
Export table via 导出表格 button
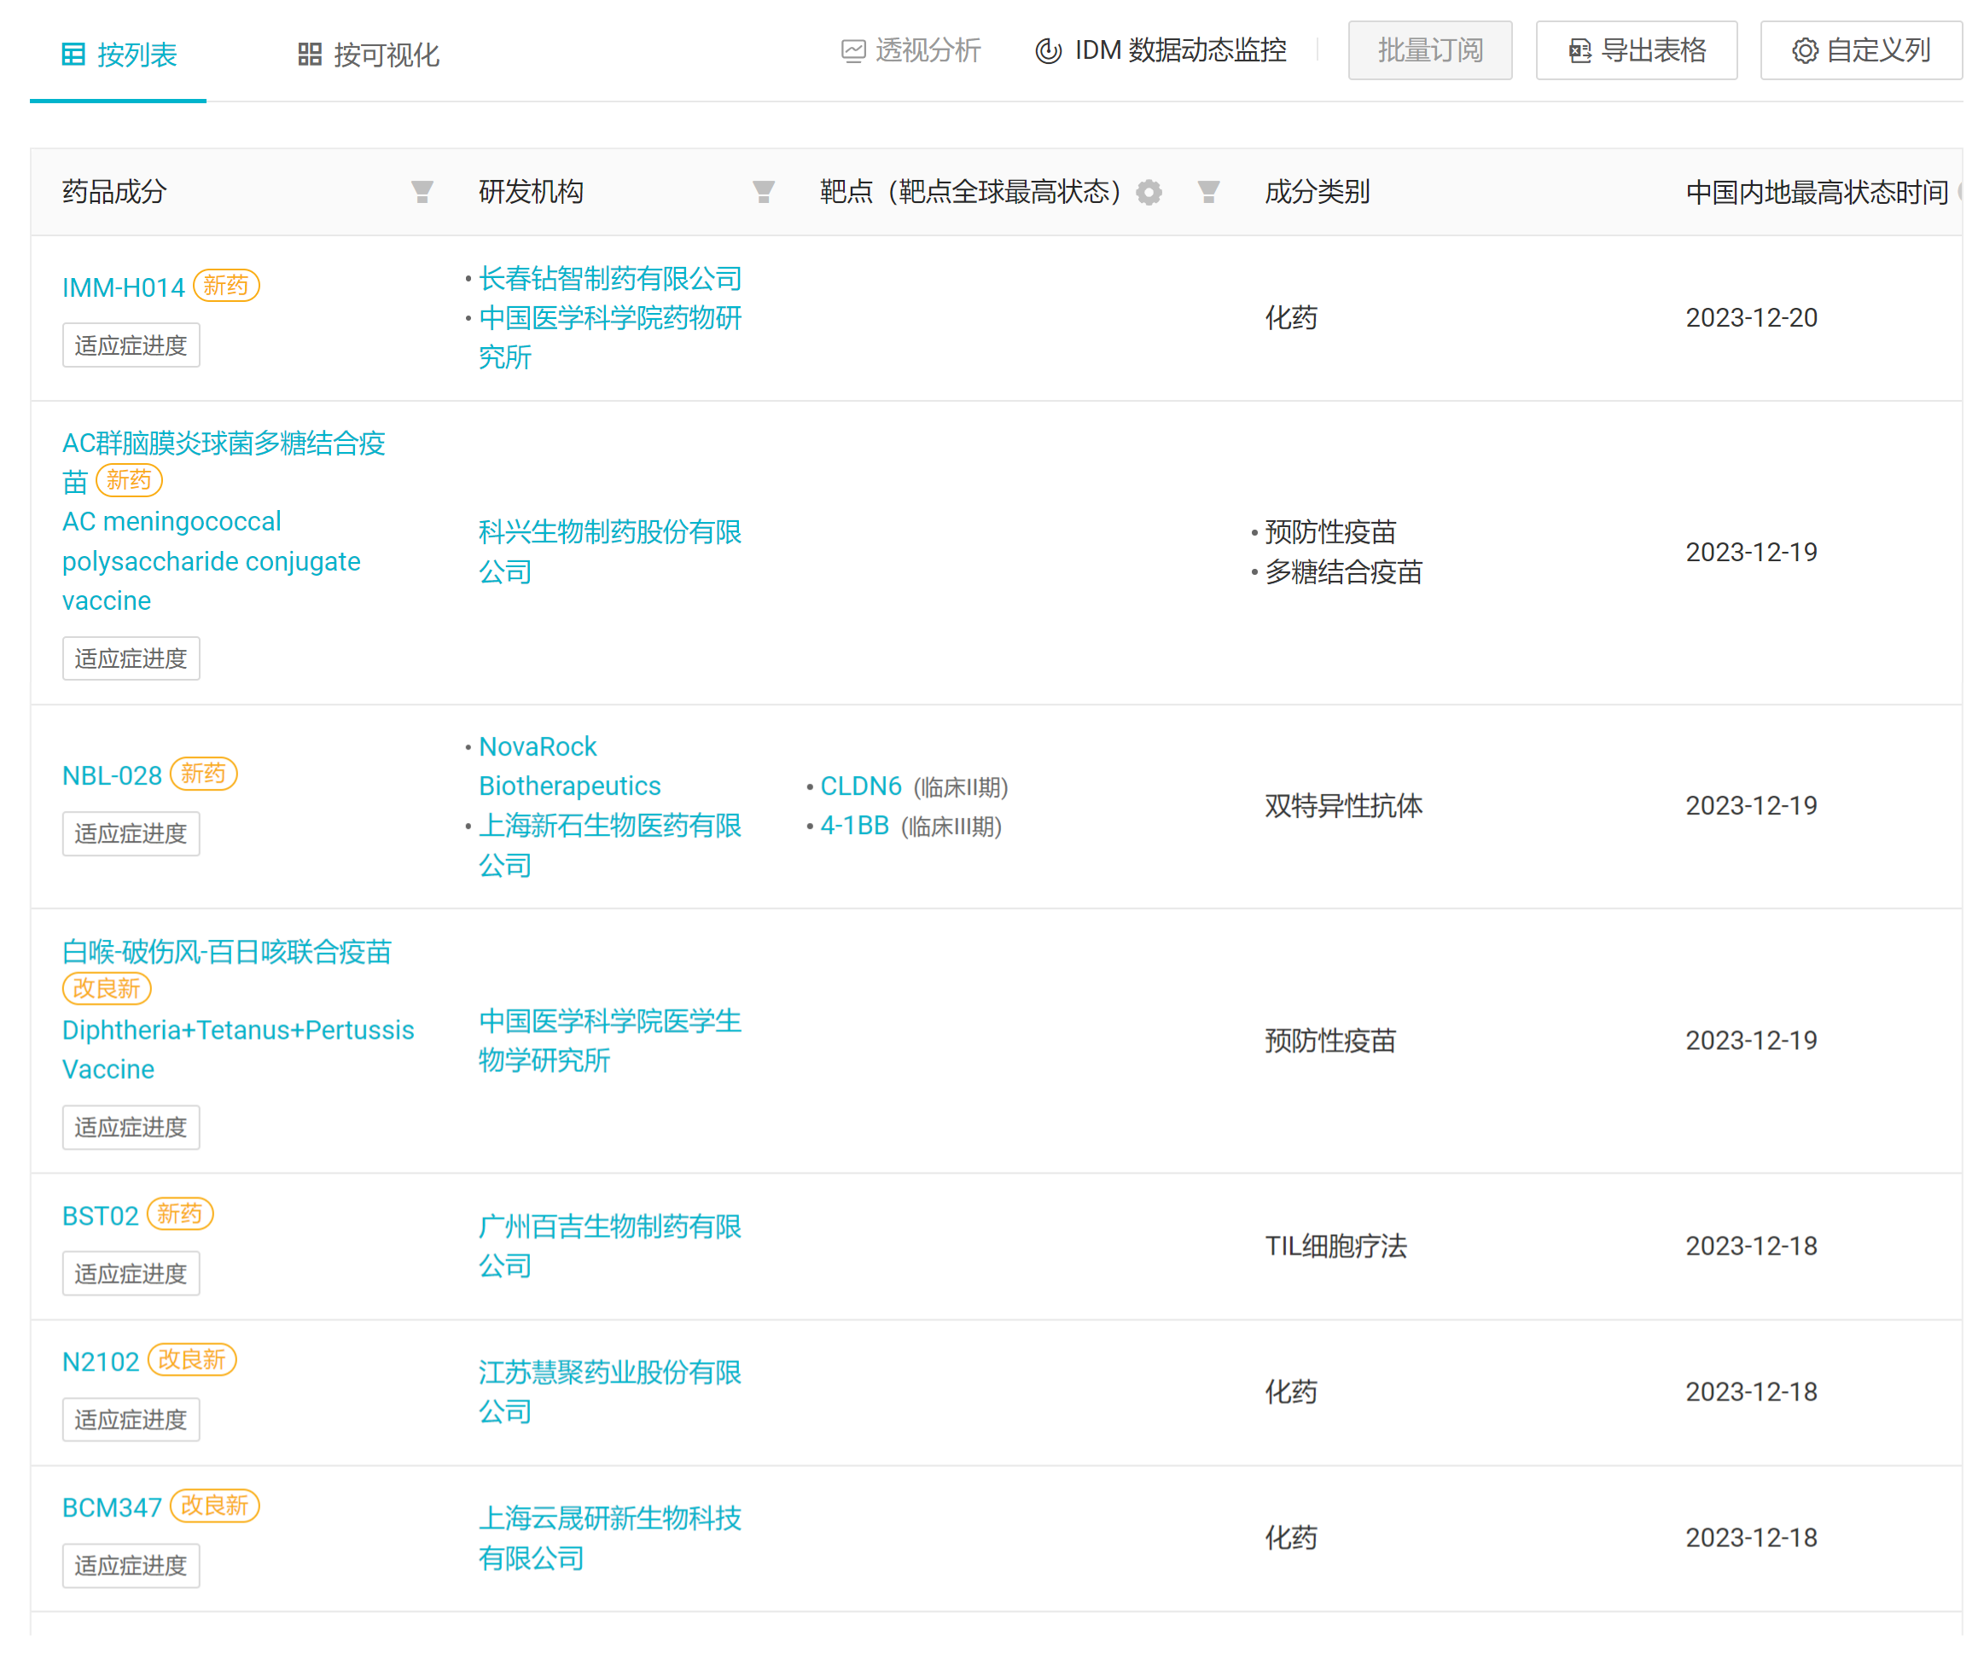(x=1637, y=51)
